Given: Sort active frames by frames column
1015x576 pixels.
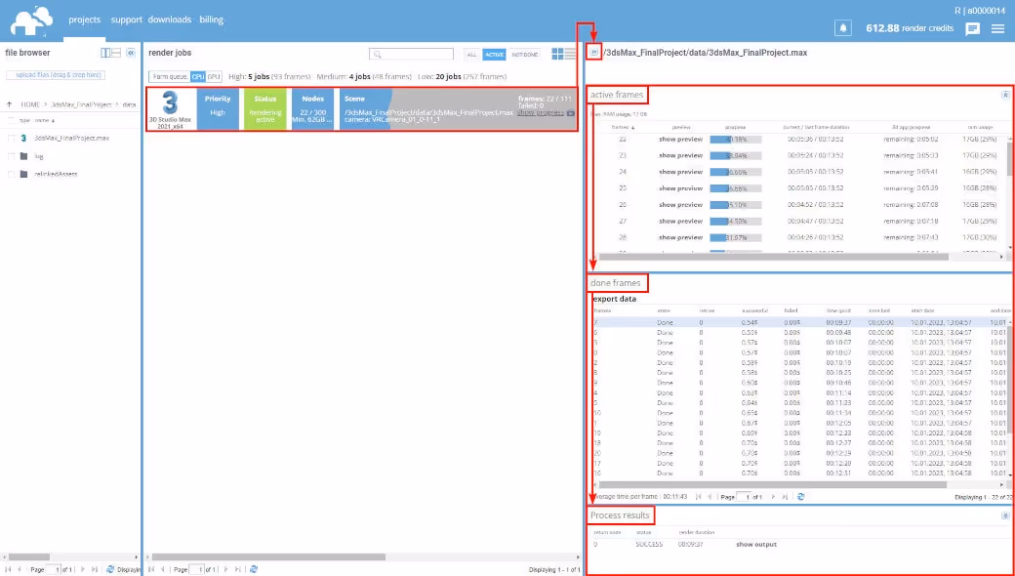Looking at the screenshot, I should click(622, 128).
